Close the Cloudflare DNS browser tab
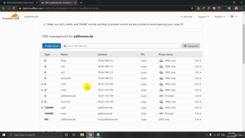Screen dimensions: 245x138 [75, 3]
